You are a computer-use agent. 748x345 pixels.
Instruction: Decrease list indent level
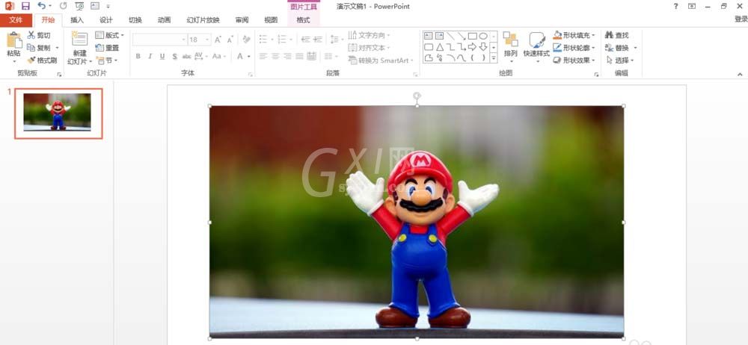pyautogui.click(x=306, y=40)
